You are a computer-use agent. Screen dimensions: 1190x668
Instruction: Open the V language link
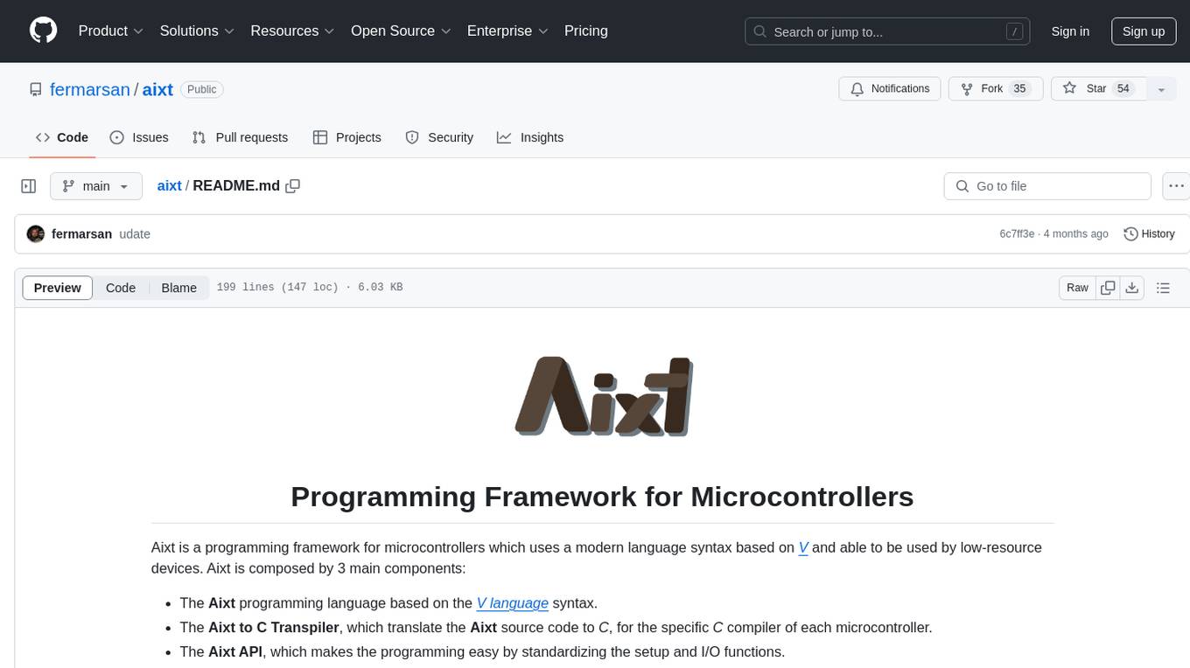(x=513, y=603)
